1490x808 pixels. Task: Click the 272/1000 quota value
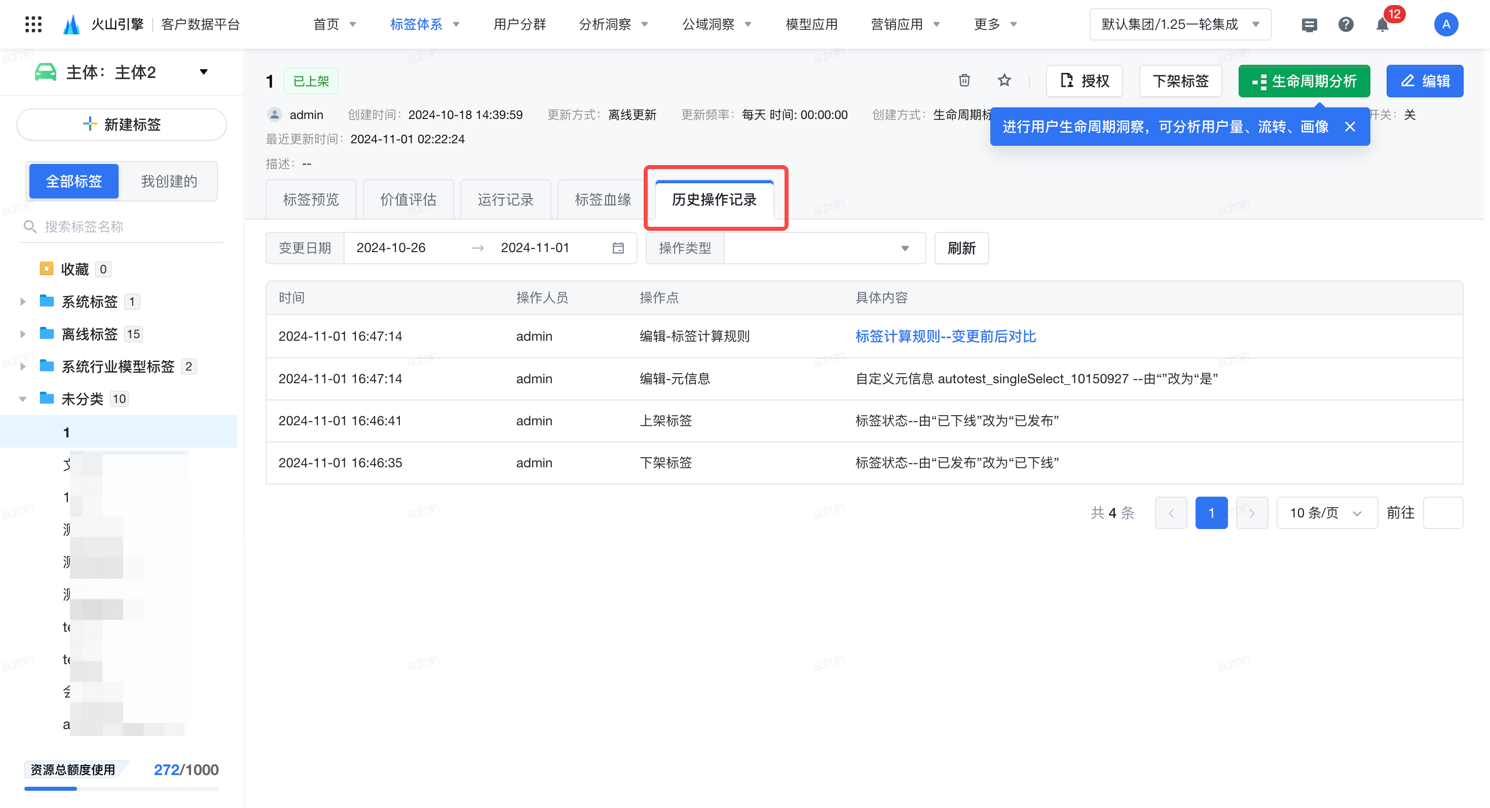(x=187, y=770)
